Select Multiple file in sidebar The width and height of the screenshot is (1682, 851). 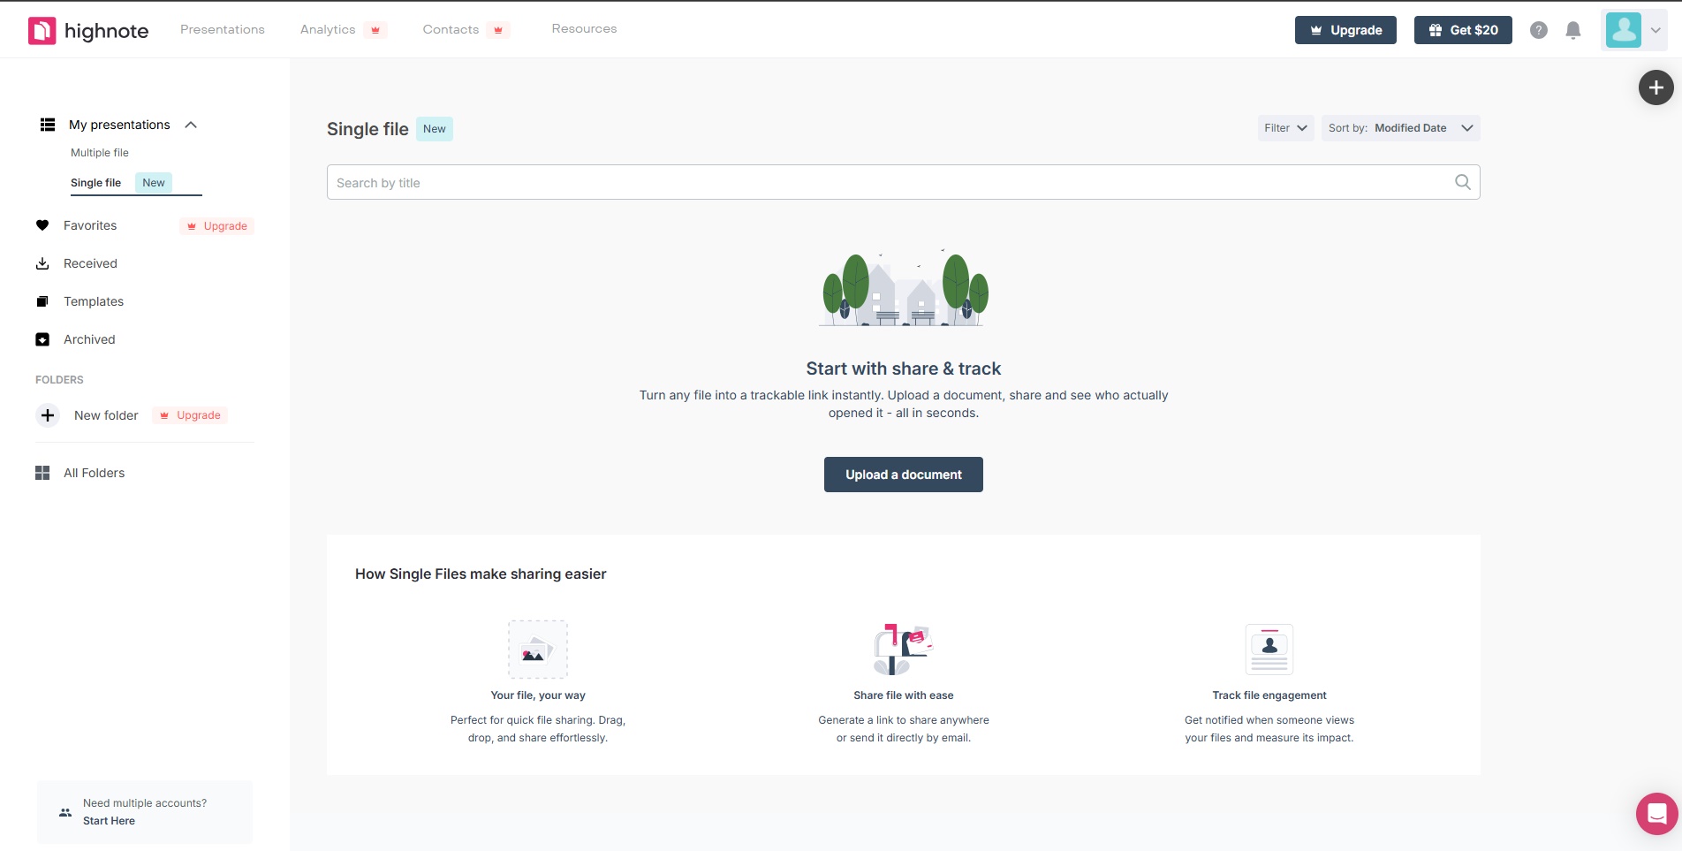click(x=100, y=153)
